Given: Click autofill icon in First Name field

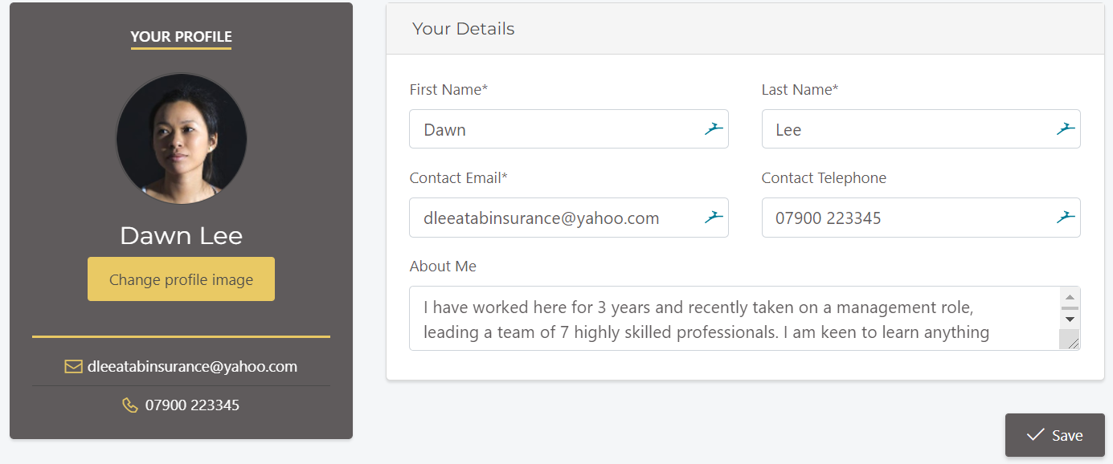Looking at the screenshot, I should click(x=714, y=128).
